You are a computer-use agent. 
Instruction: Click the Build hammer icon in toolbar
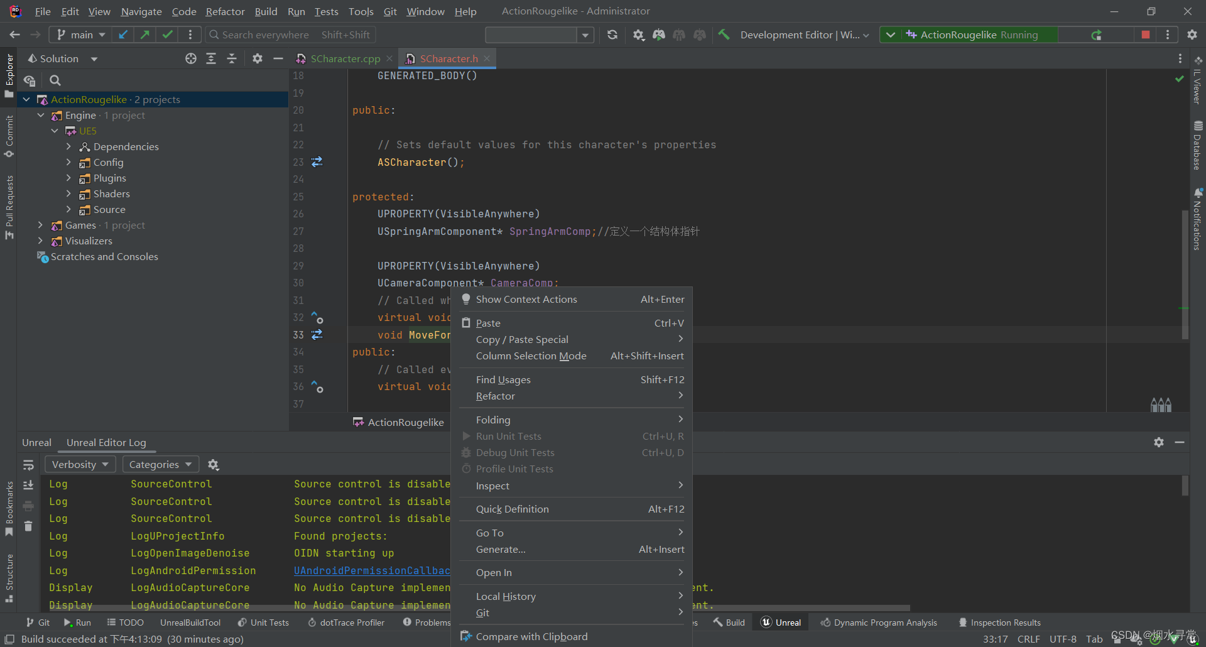click(x=724, y=35)
